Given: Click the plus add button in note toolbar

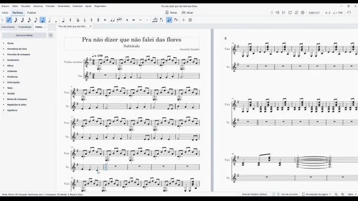Looking at the screenshot, I should (x=183, y=20).
